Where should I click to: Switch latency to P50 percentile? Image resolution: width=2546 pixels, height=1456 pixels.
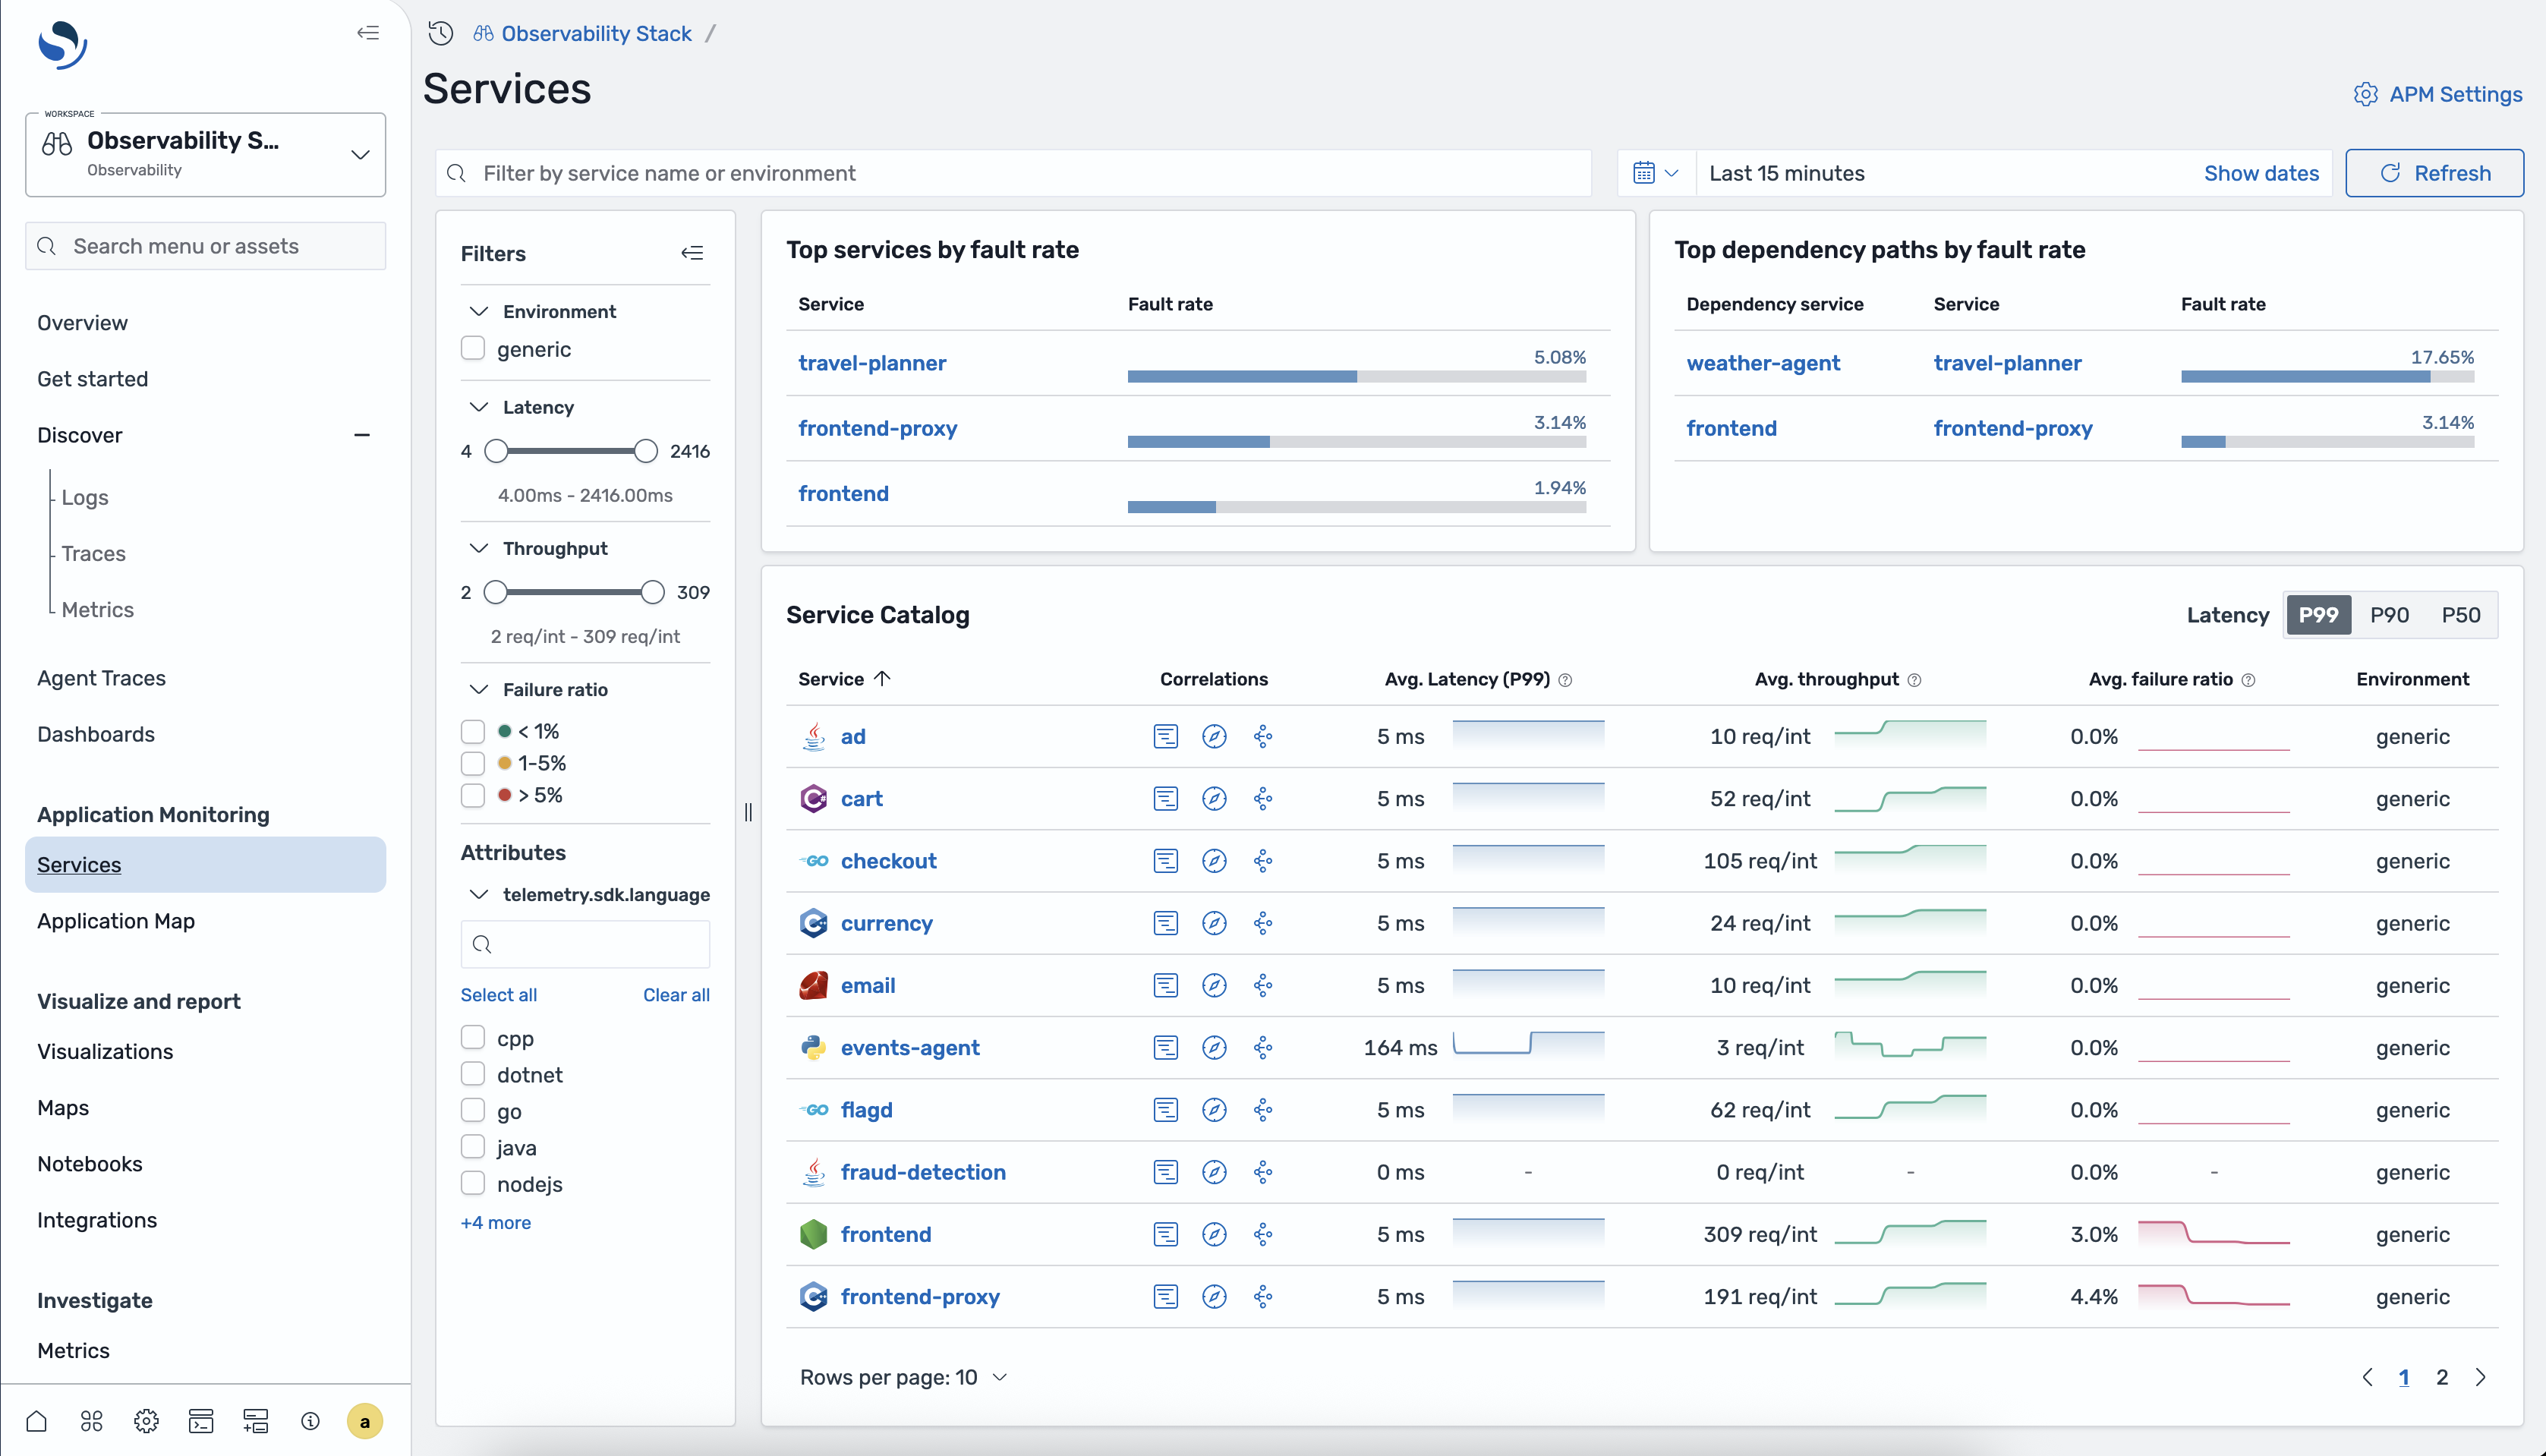[x=2461, y=615]
